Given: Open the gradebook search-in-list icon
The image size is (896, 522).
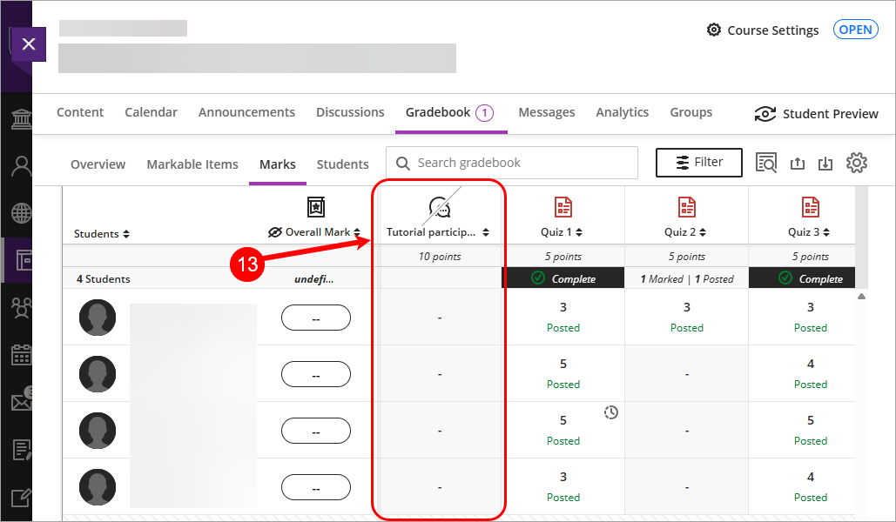Looking at the screenshot, I should coord(765,163).
